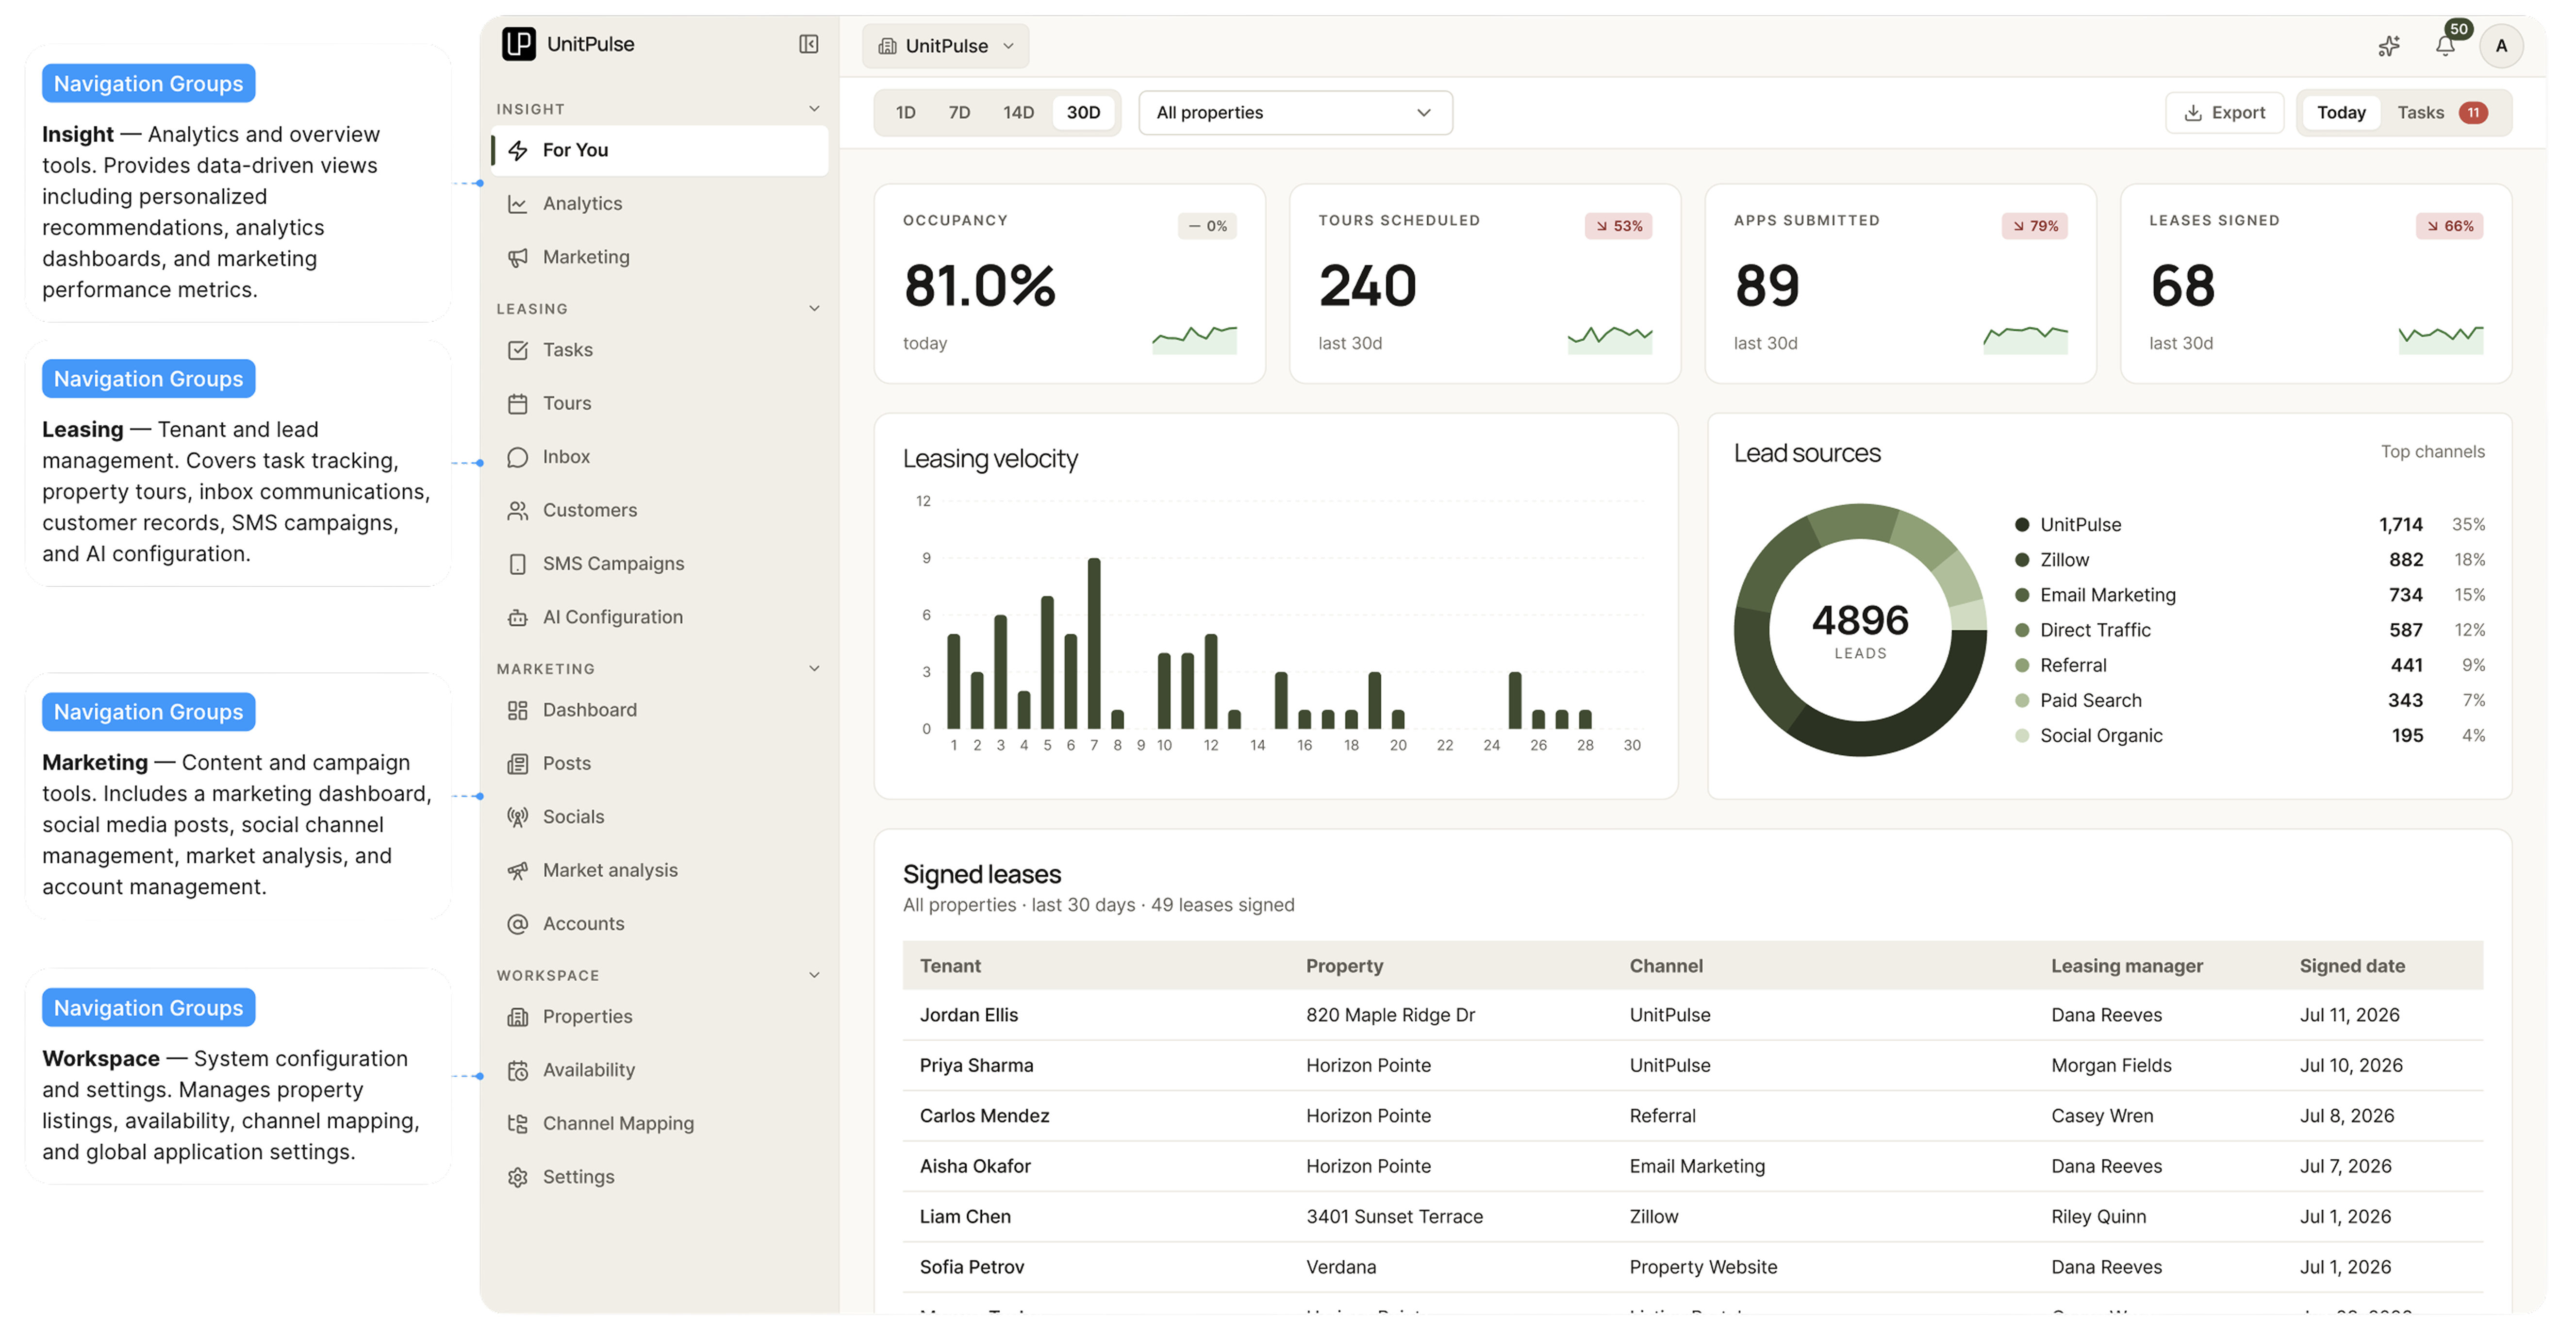Click the Channel Mapping tree icon
Image resolution: width=2576 pixels, height=1334 pixels.
click(518, 1124)
